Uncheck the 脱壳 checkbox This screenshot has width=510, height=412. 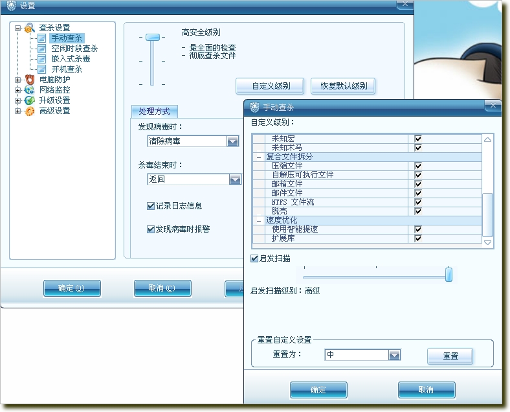click(418, 212)
